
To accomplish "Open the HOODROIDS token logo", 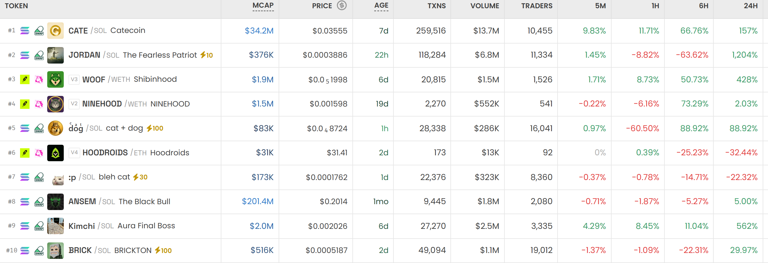I will coord(55,153).
